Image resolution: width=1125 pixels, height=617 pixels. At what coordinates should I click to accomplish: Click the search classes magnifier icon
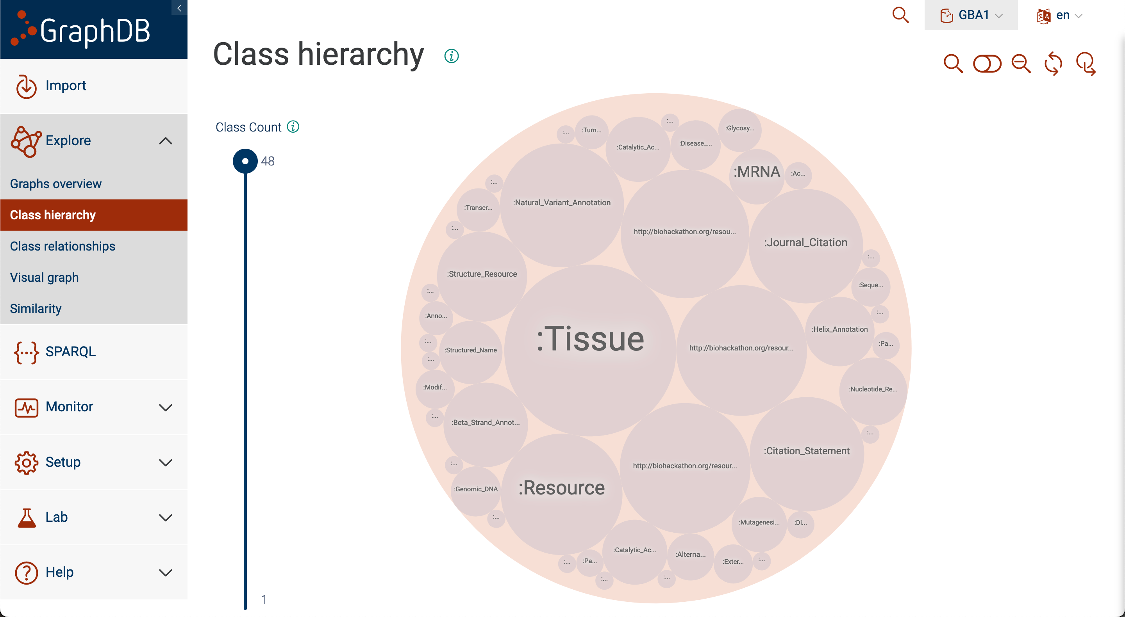coord(952,64)
